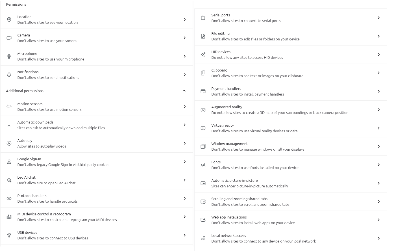Open the Window management entry
The width and height of the screenshot is (394, 251).
click(x=290, y=146)
